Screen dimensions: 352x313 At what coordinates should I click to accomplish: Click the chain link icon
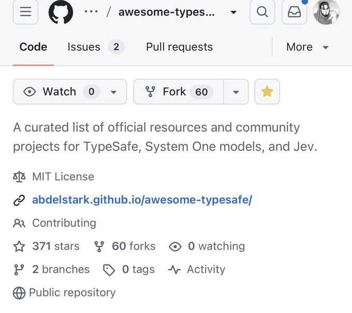(x=19, y=200)
